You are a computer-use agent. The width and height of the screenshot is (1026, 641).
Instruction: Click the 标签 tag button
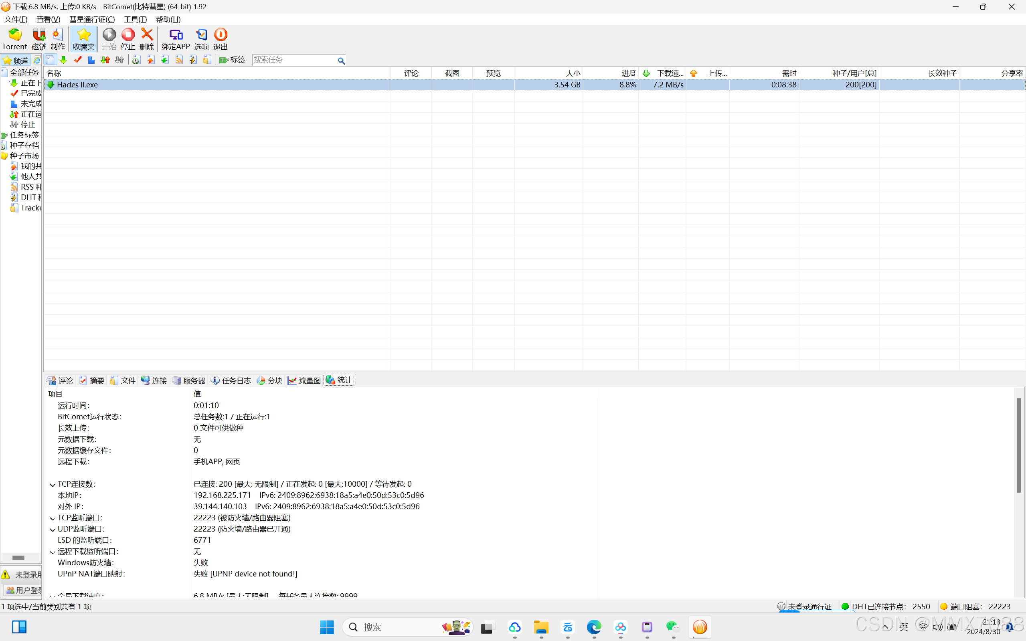tap(232, 60)
